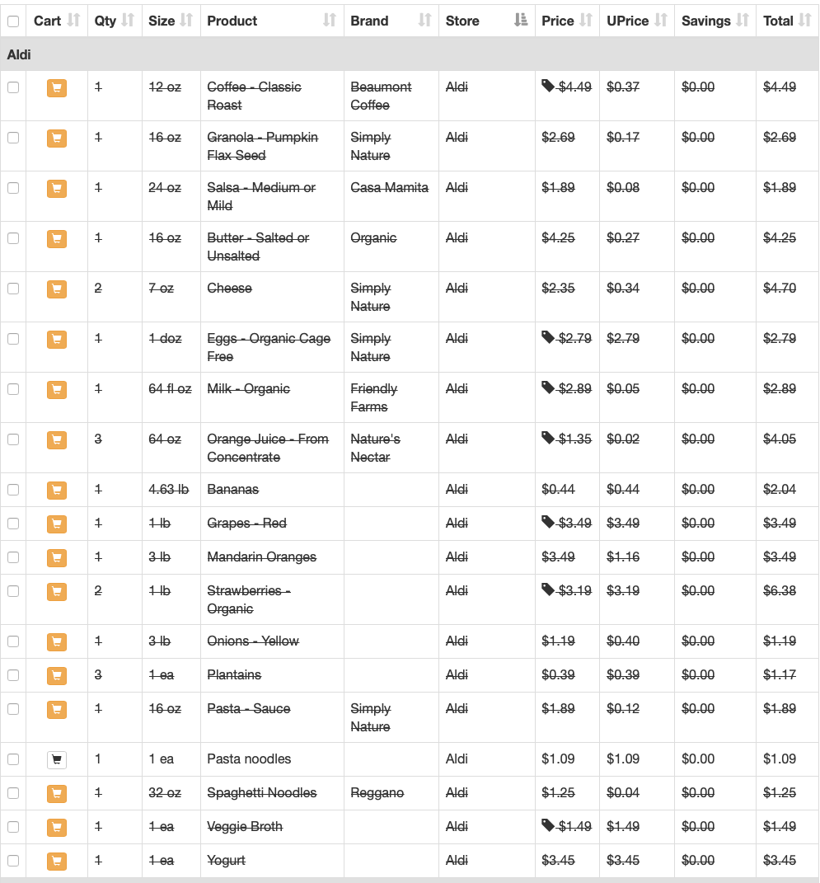Toggle cart icon in Salsa - Medium or Mild row
The width and height of the screenshot is (820, 883).
[x=57, y=188]
